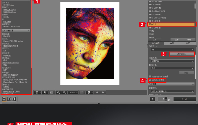Click the 300dpi resolution value

[x=6, y=17]
